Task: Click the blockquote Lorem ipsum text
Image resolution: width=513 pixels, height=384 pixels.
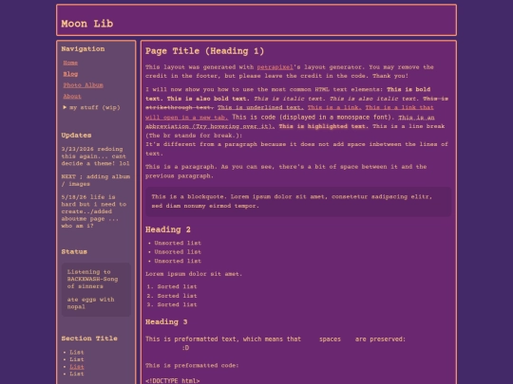Action: coord(292,201)
